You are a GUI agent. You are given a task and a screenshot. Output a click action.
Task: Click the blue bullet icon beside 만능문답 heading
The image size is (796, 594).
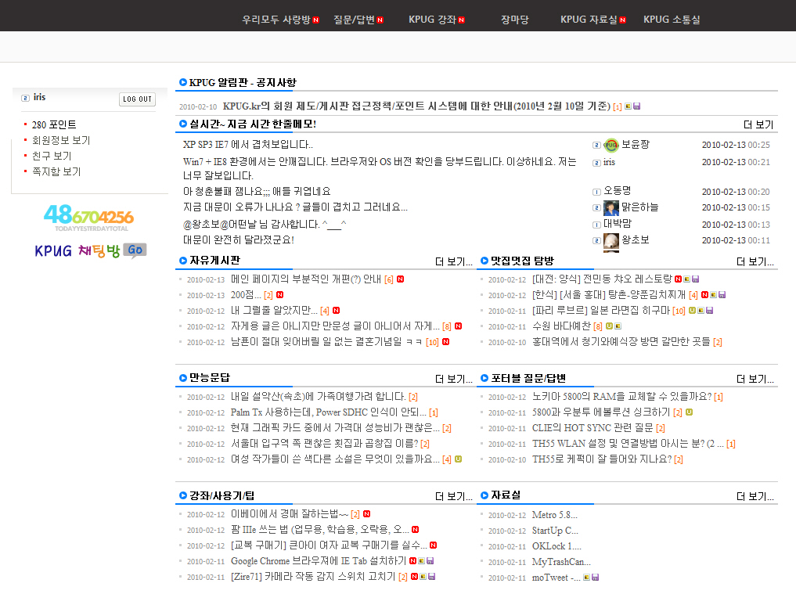pyautogui.click(x=183, y=378)
